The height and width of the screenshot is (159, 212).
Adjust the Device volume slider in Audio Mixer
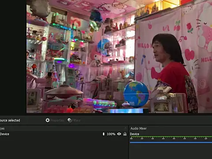171,142
